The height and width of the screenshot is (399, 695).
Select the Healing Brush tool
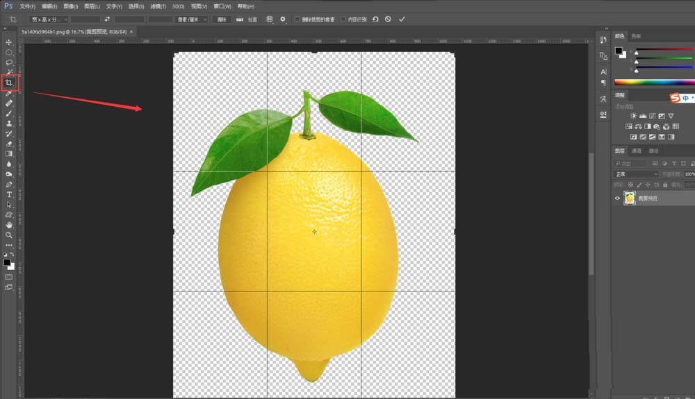tap(9, 103)
